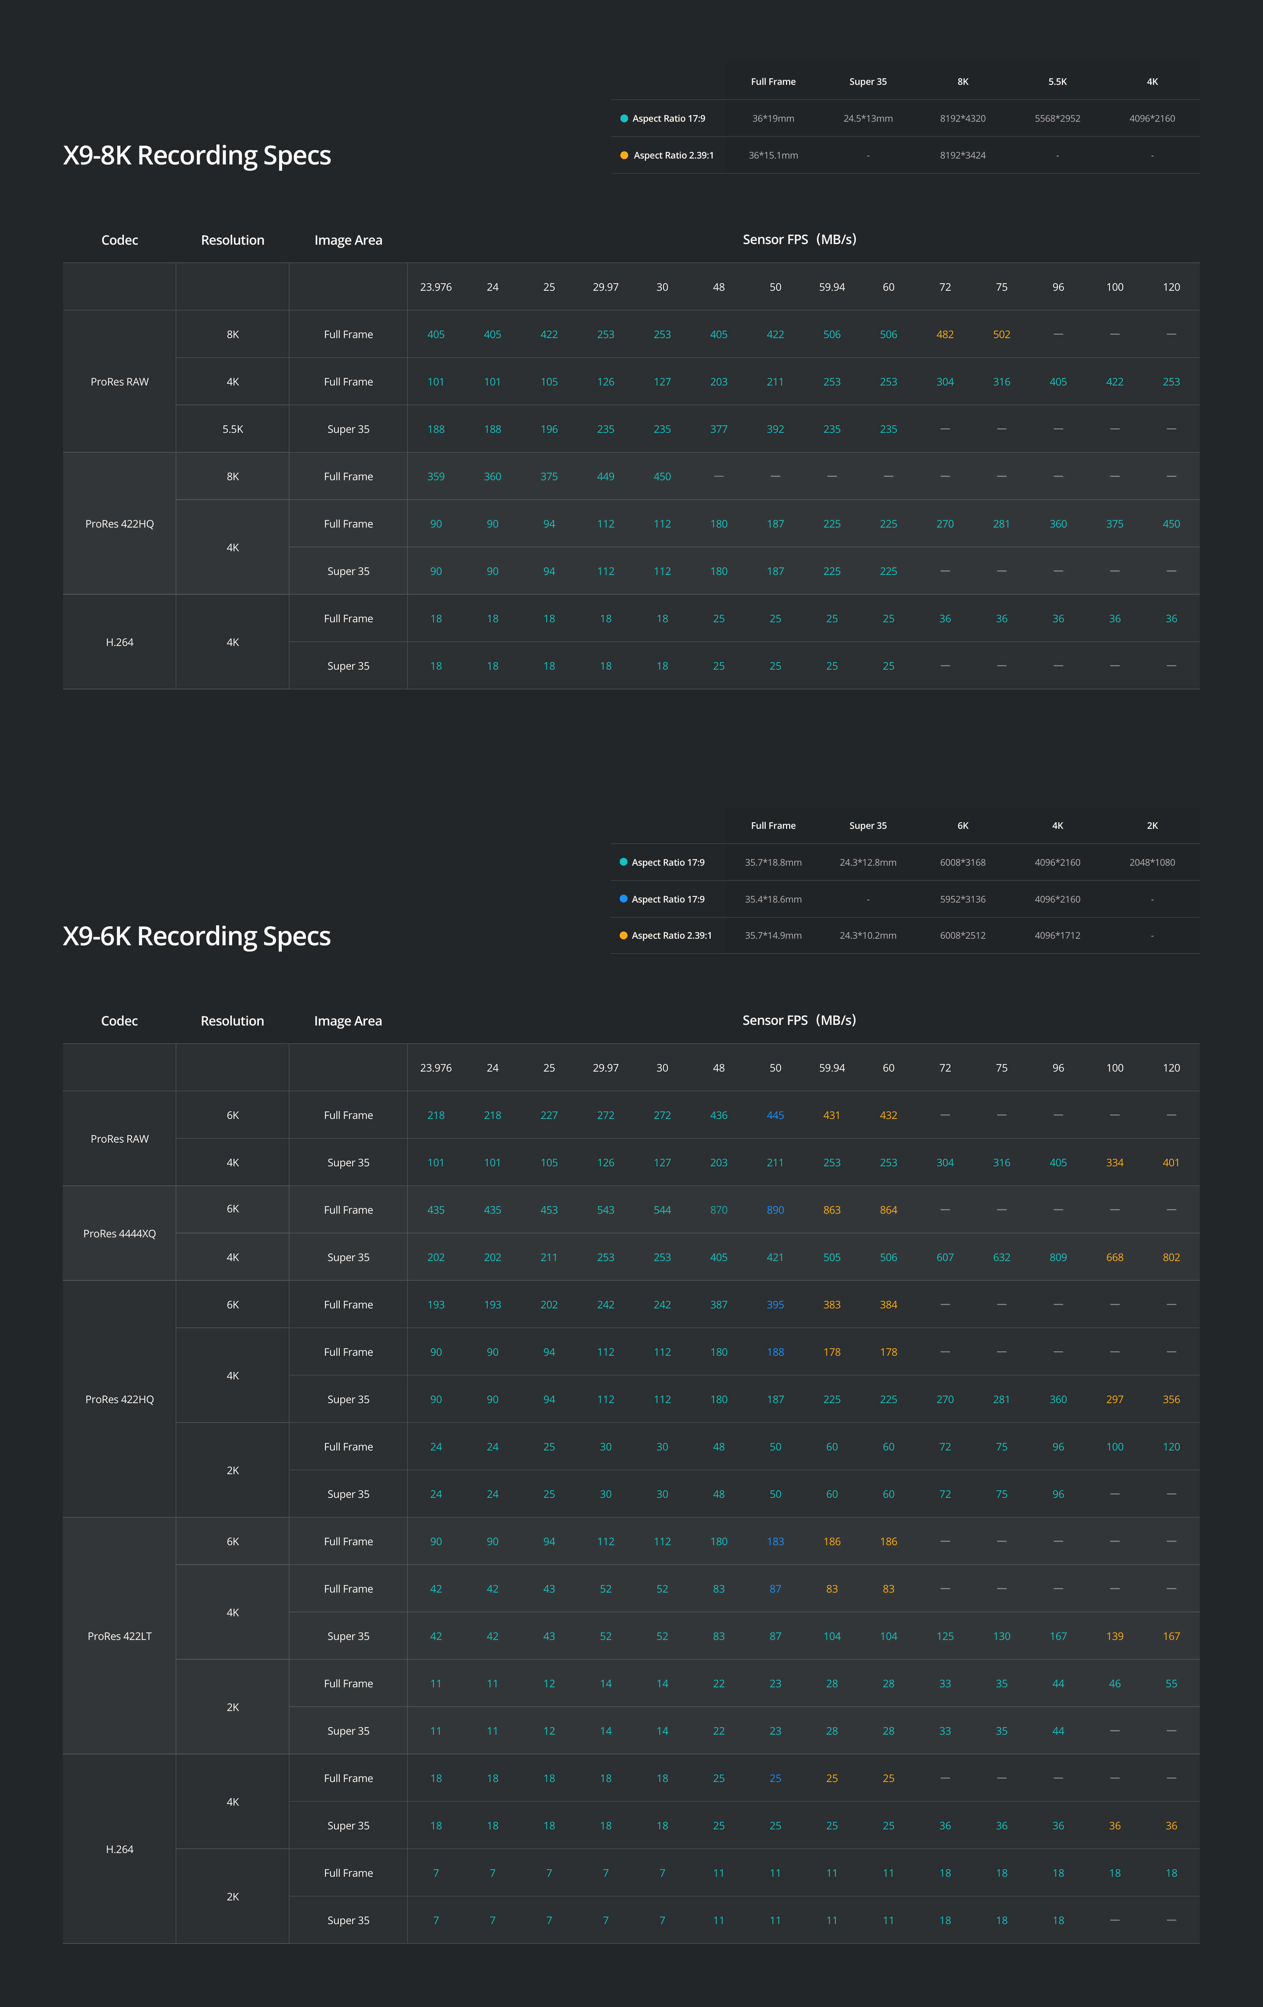1263x2007 pixels.
Task: Click the "35.4*18.6mm" value
Action: click(x=773, y=899)
